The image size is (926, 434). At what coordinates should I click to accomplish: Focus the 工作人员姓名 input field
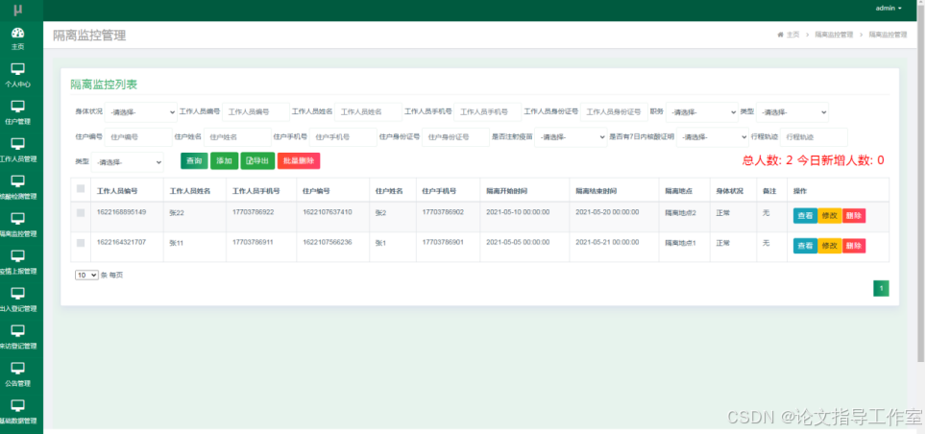point(369,112)
